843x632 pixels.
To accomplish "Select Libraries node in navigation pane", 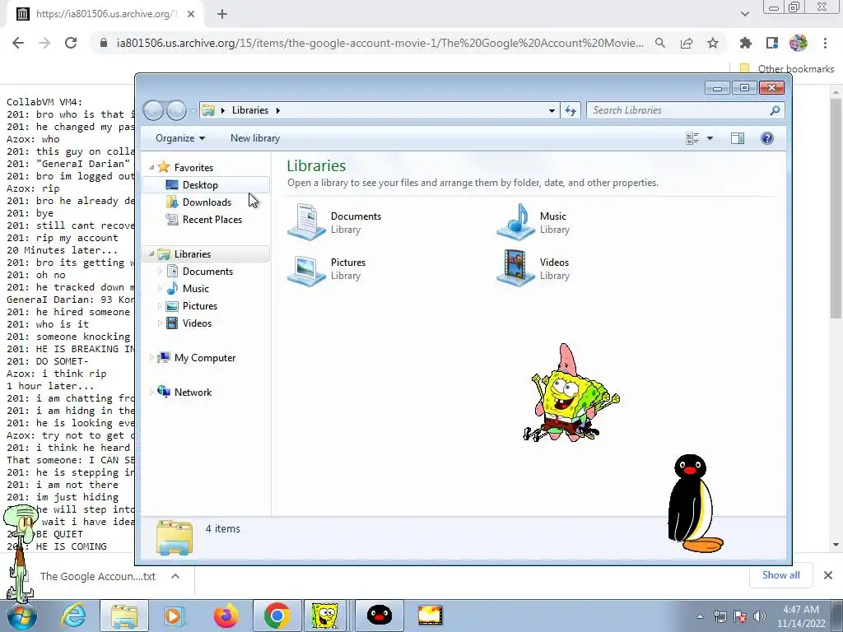I will click(x=193, y=254).
